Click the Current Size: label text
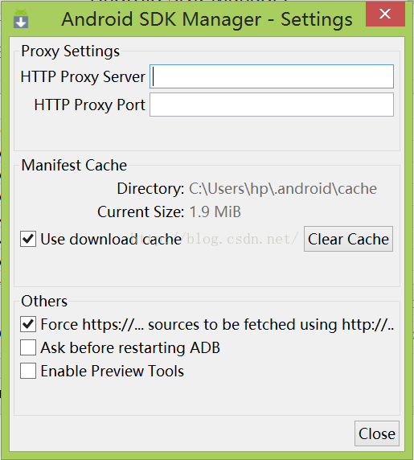The height and width of the screenshot is (460, 414). (x=141, y=212)
